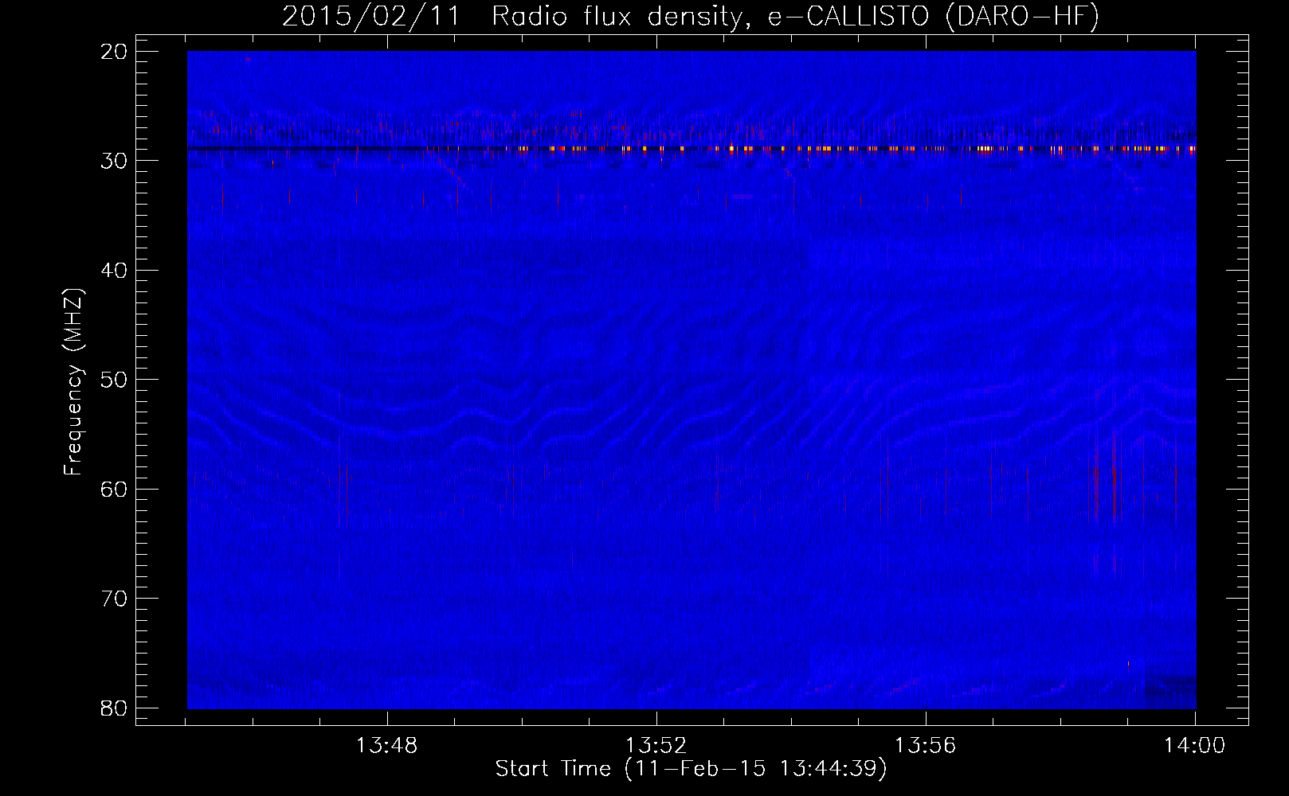Click the plot title '2015/02/11 Radio flux density'
The width and height of the screenshot is (1289, 796).
click(518, 16)
